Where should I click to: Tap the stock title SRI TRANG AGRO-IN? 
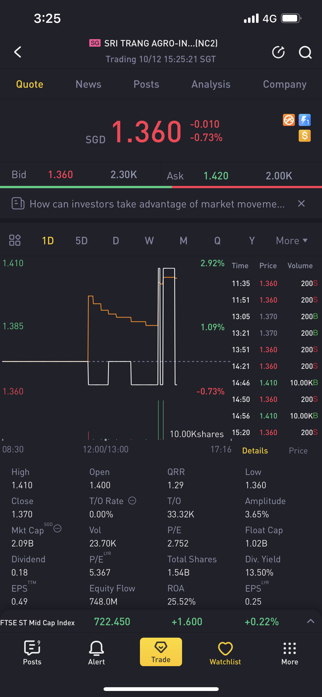[161, 43]
